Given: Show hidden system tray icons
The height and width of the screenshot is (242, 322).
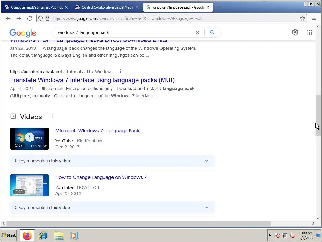Looking at the screenshot, I should click(x=270, y=235).
